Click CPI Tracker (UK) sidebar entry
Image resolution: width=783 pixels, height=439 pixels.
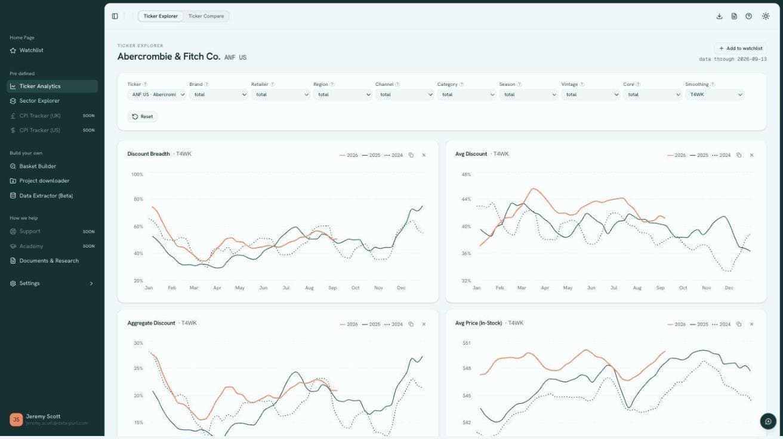click(x=52, y=116)
